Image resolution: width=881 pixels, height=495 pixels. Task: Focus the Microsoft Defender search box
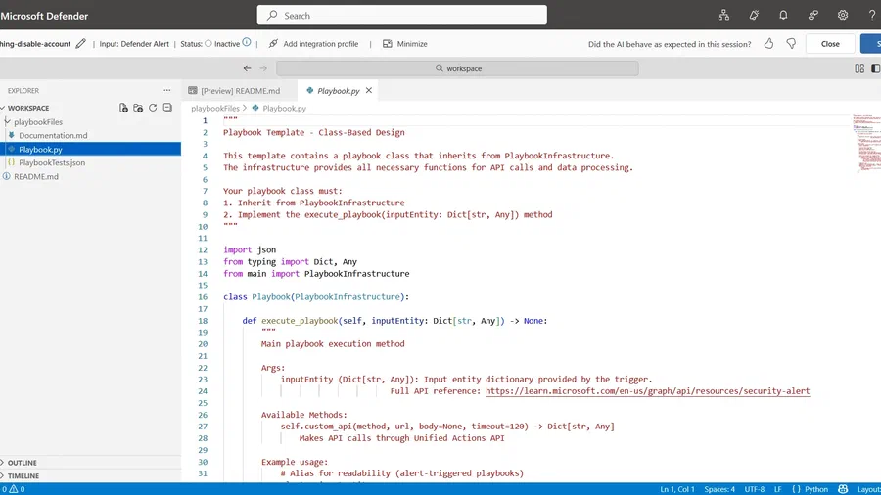pyautogui.click(x=401, y=15)
